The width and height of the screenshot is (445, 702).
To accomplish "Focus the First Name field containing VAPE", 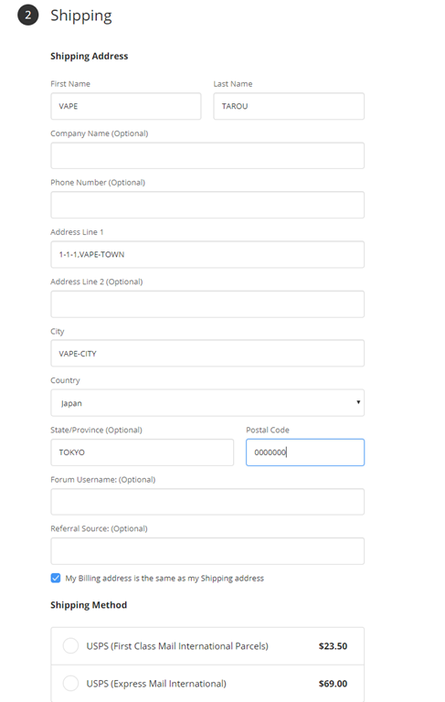I will (126, 106).
